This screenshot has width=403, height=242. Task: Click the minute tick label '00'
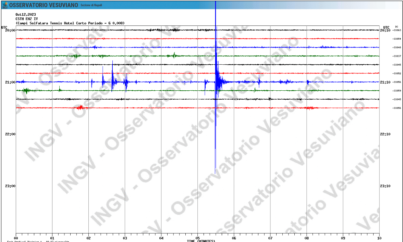(x=16, y=238)
